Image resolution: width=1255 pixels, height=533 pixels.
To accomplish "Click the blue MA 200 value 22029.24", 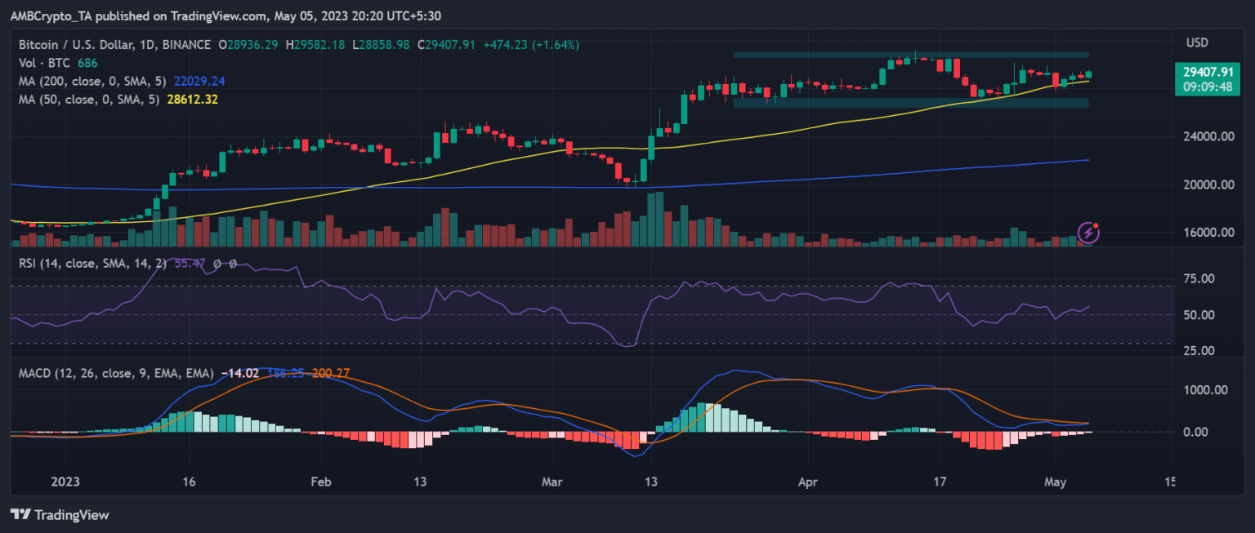I will [x=199, y=81].
